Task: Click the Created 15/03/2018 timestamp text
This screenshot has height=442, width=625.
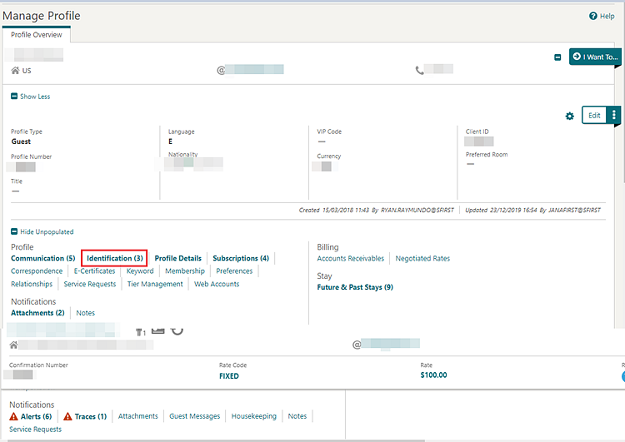Action: coord(377,211)
